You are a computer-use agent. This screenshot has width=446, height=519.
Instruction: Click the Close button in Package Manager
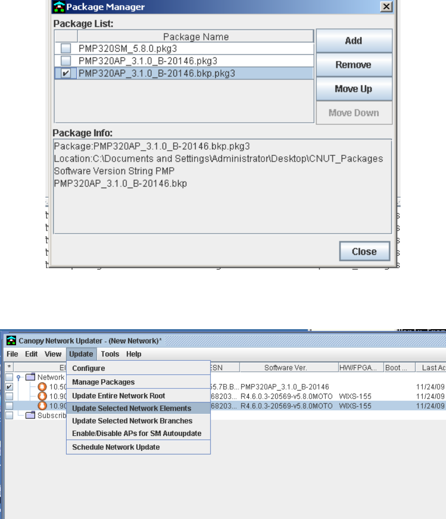(364, 251)
